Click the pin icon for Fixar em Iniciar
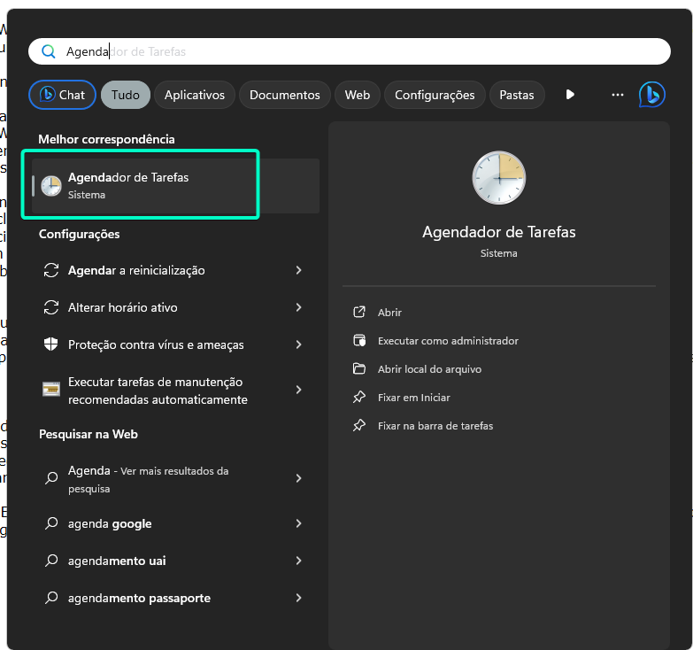This screenshot has width=693, height=650. click(x=359, y=398)
